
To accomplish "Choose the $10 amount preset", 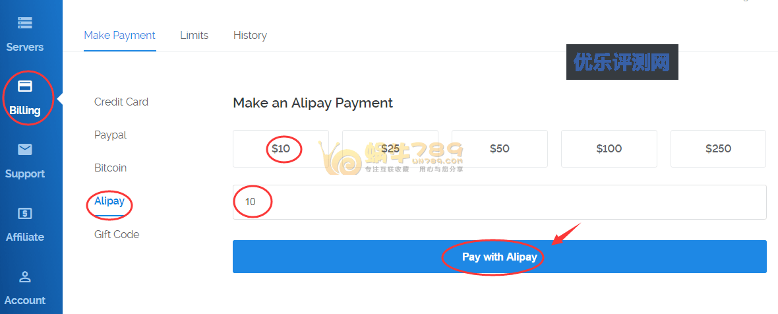I will pyautogui.click(x=281, y=148).
